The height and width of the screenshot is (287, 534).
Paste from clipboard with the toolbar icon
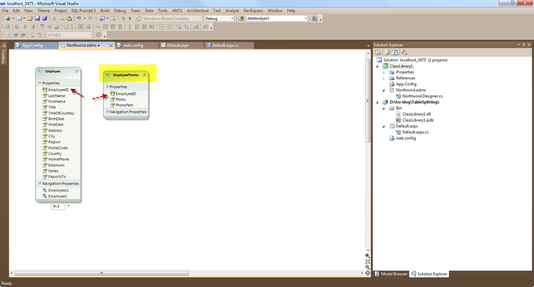pos(69,18)
